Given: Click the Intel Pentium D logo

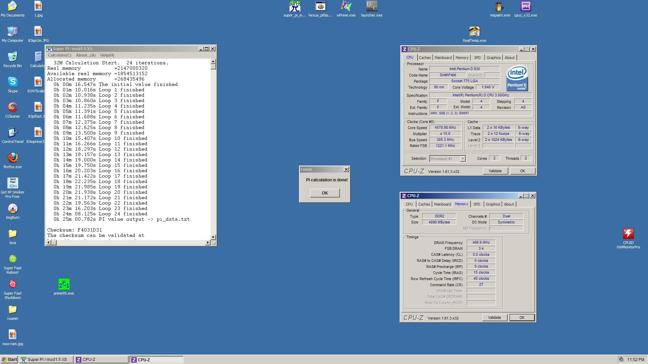Looking at the screenshot, I should point(517,78).
